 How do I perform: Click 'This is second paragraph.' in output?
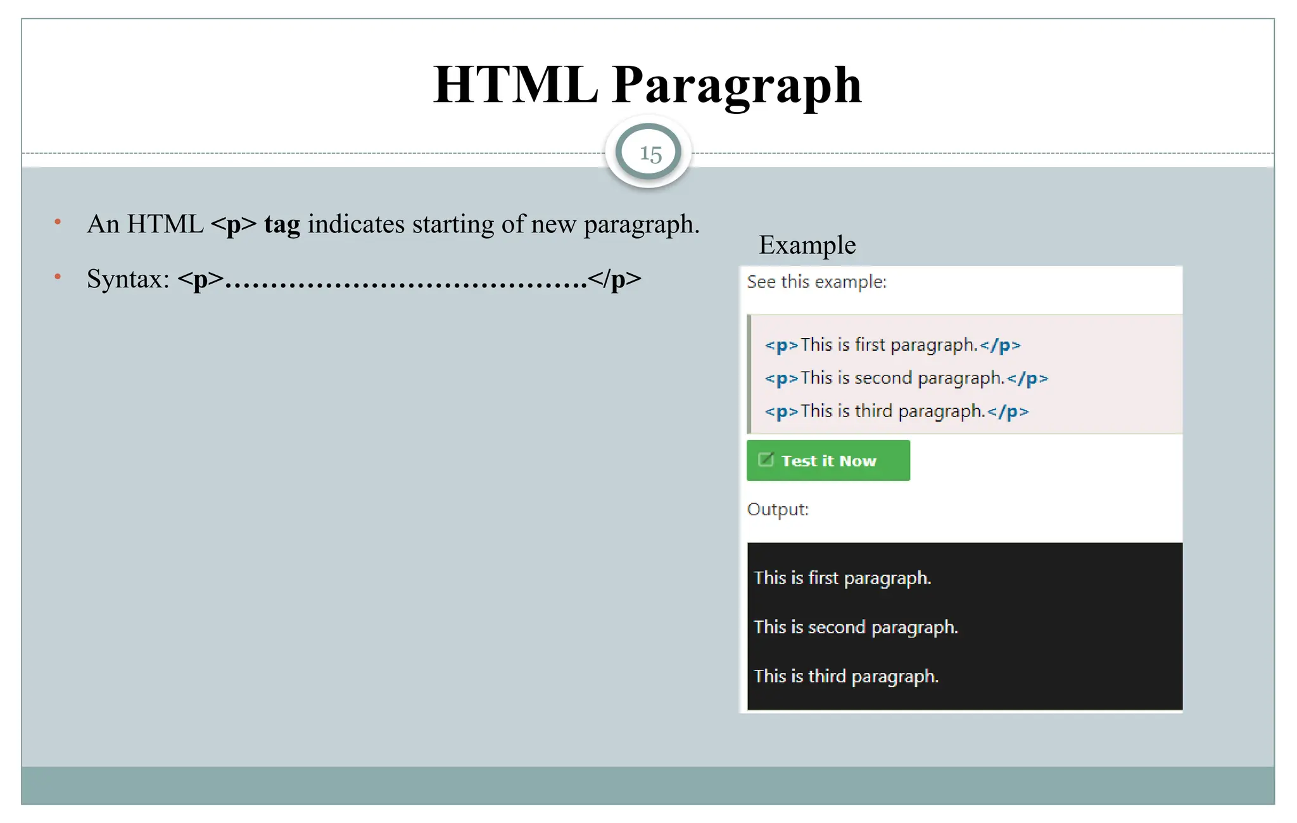855,627
